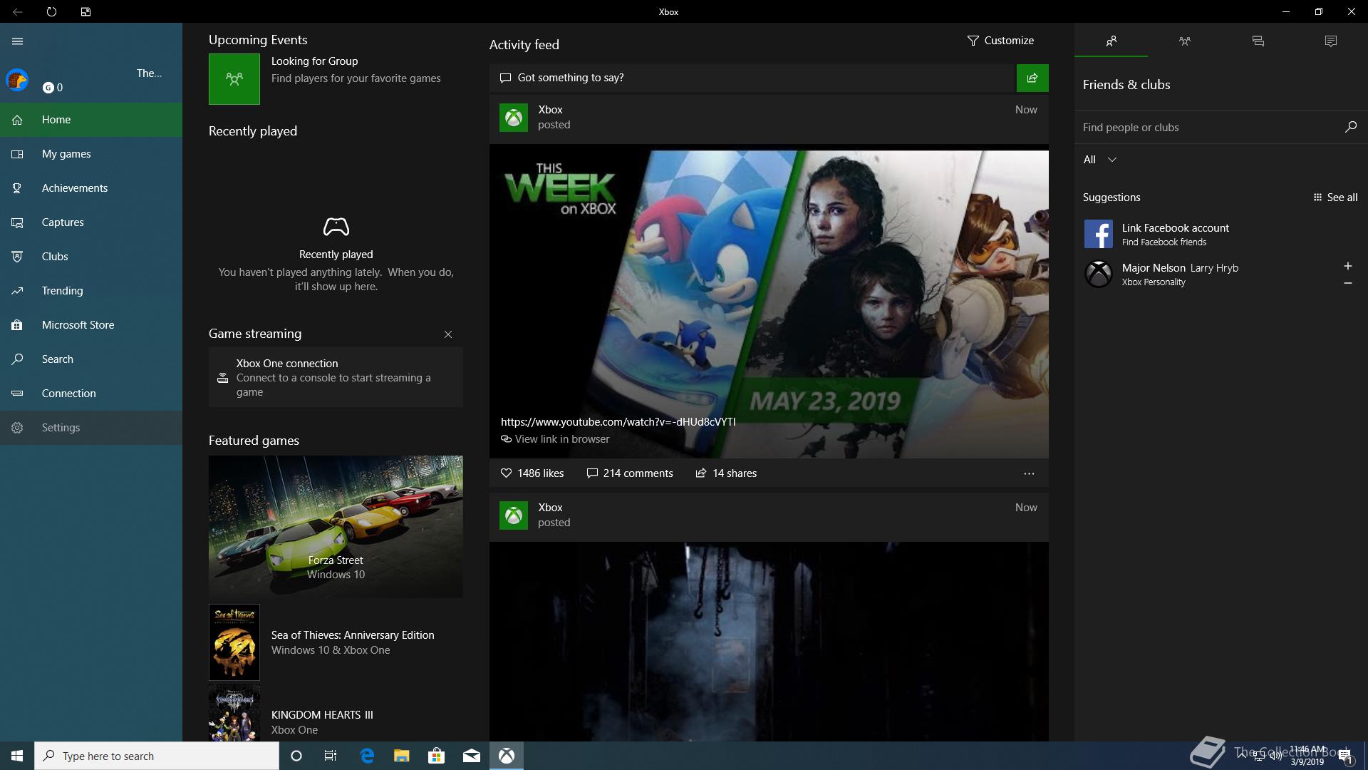Click the search magnifier in Friends panel
Screen dimensions: 1368x770
pyautogui.click(x=1350, y=127)
